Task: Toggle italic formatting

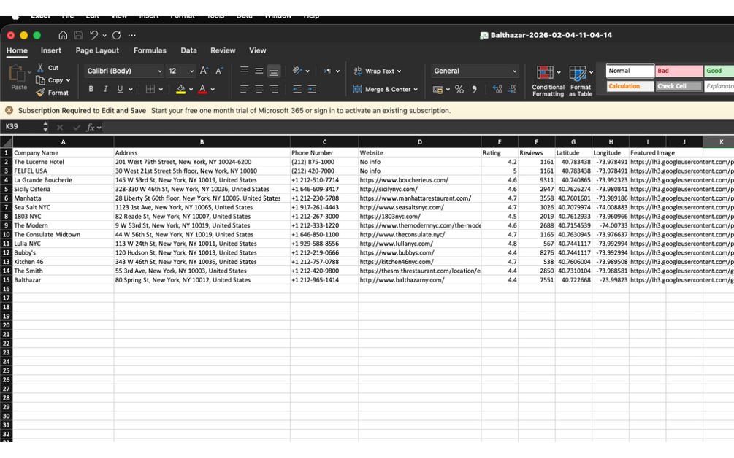Action: pos(105,89)
